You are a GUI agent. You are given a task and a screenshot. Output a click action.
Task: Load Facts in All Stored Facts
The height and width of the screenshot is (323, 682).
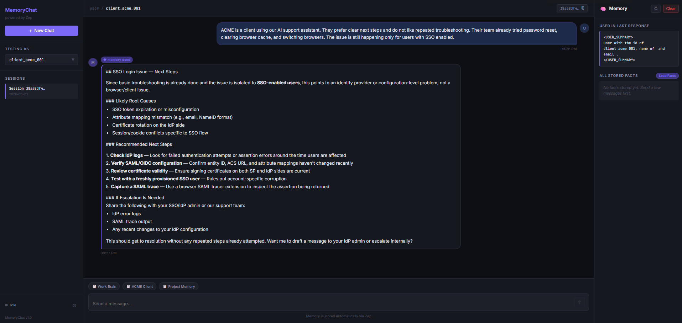[x=667, y=76]
